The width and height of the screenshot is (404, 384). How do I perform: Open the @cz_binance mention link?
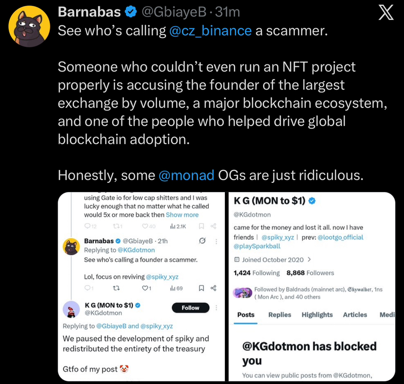(210, 31)
